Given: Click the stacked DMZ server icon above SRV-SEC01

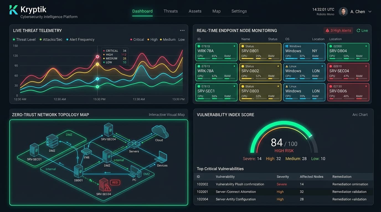Looking at the screenshot, I should pos(52,141).
